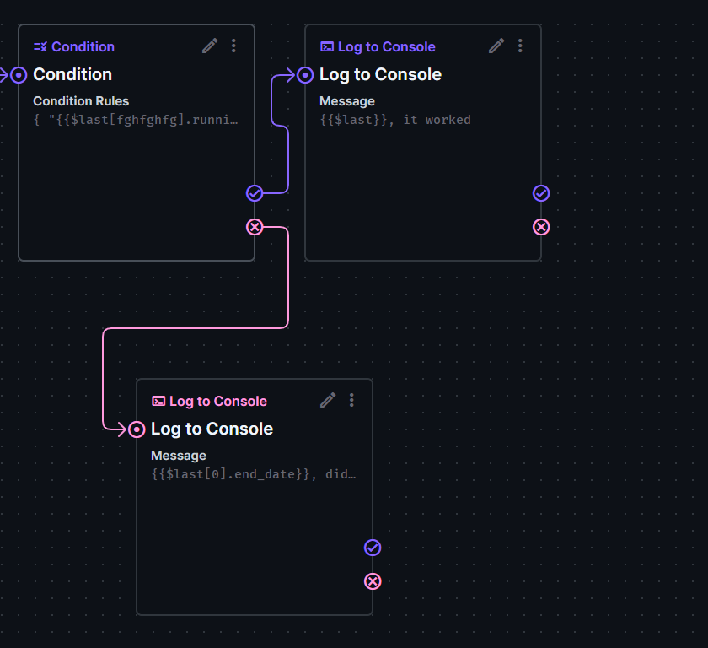Edit the purple Log to Console node
Viewport: 708px width, 648px height.
[496, 46]
